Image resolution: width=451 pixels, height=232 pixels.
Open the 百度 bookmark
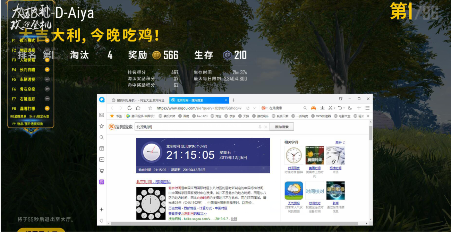pyautogui.click(x=184, y=116)
